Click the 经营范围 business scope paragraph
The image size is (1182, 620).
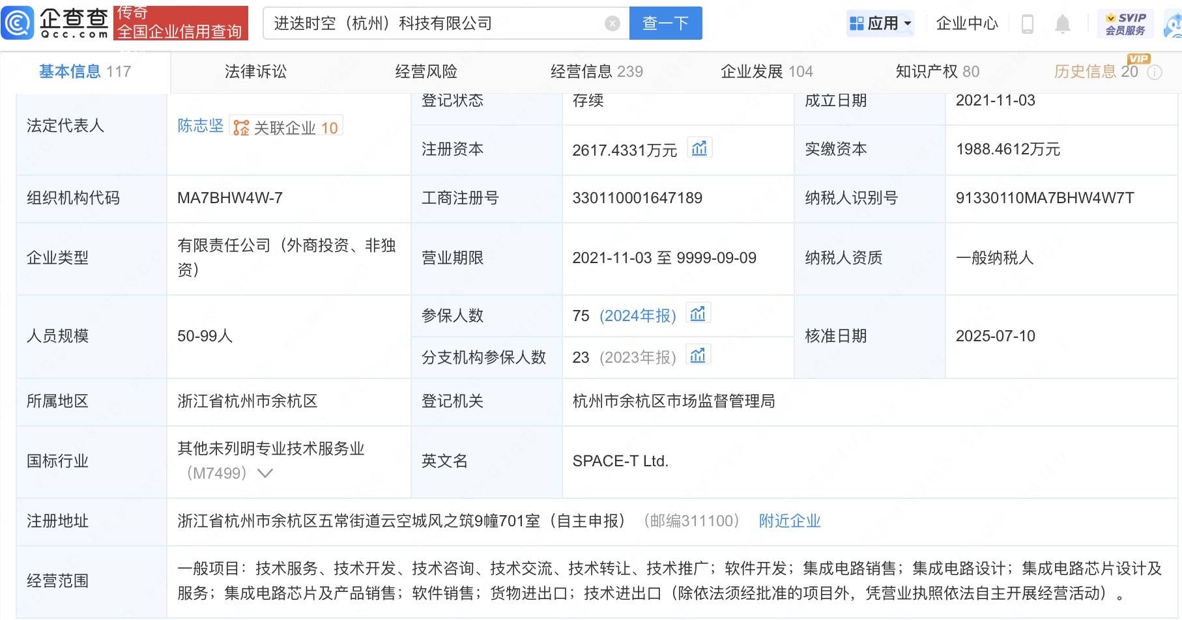click(x=670, y=581)
